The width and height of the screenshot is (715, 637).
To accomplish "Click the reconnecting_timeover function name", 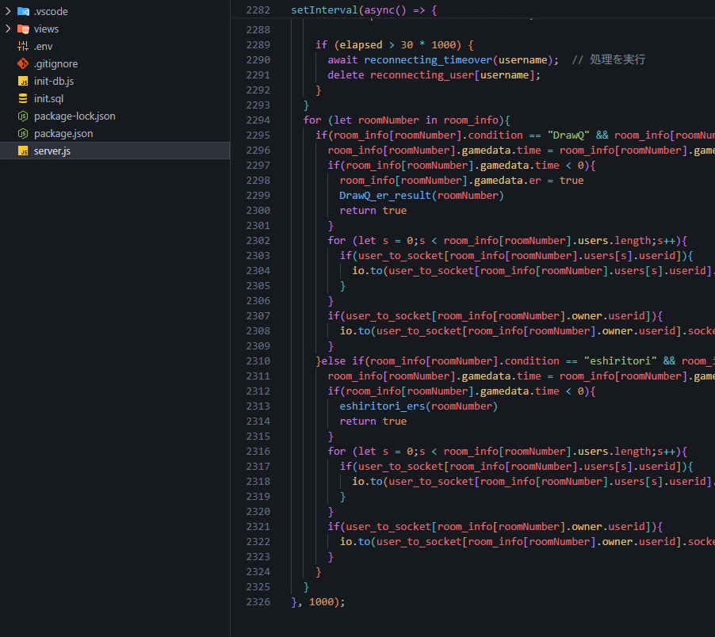I will click(x=426, y=59).
